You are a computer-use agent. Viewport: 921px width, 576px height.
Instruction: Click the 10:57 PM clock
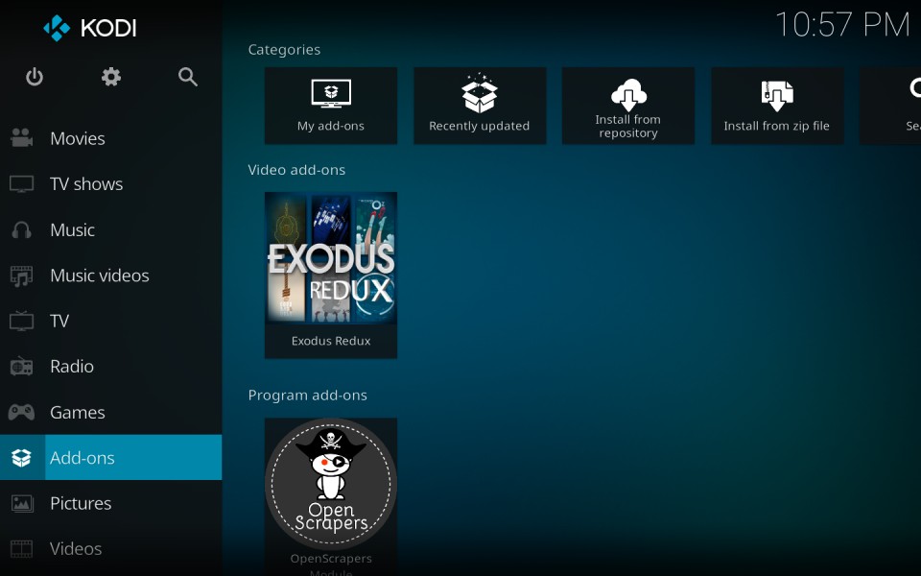[843, 25]
